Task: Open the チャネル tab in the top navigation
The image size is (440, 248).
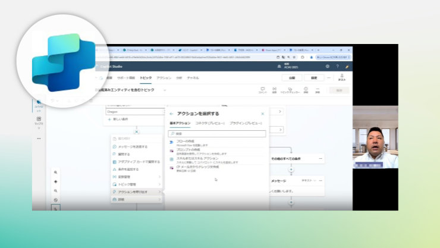Action: [x=193, y=78]
